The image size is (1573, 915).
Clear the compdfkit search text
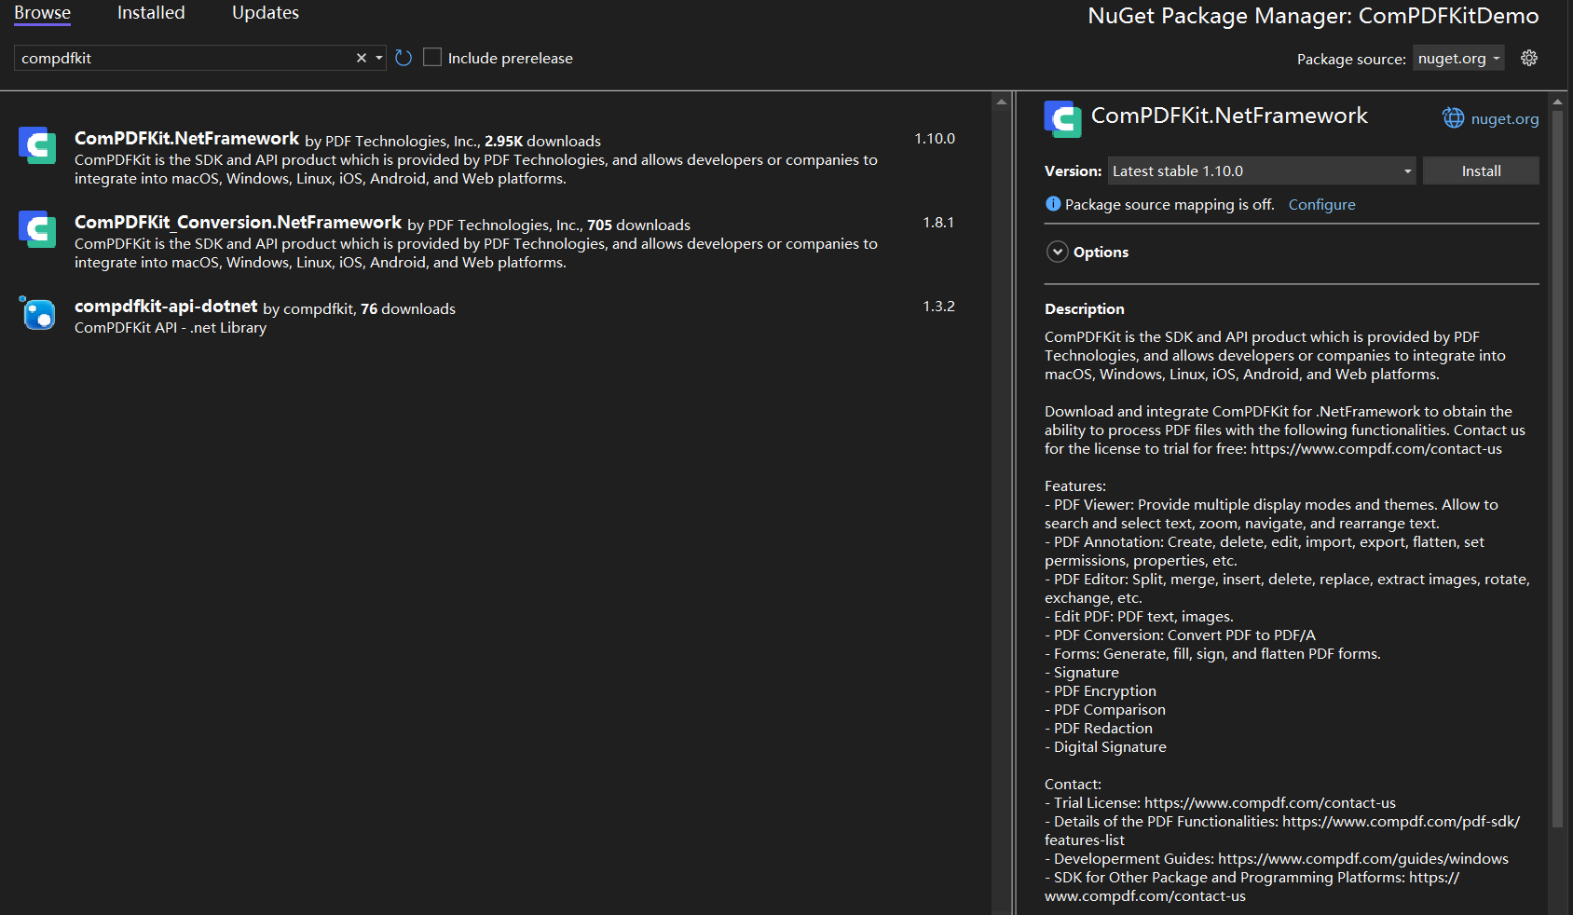point(362,58)
